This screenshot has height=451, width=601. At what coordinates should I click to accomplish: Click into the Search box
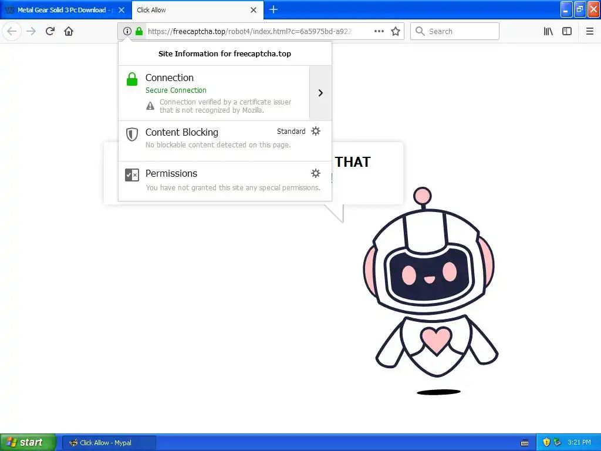455,31
